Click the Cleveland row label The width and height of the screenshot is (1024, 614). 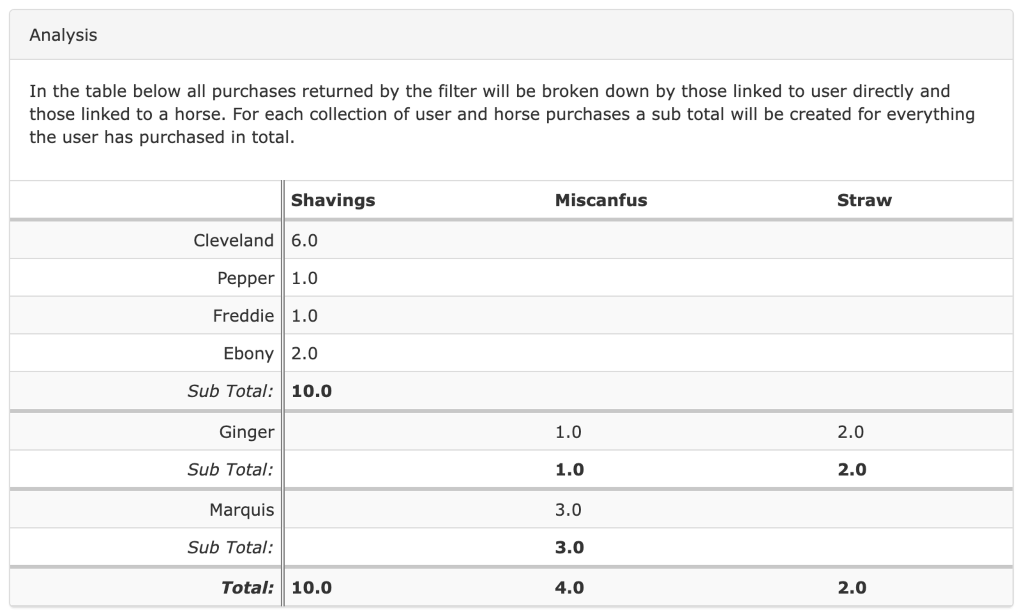point(233,240)
